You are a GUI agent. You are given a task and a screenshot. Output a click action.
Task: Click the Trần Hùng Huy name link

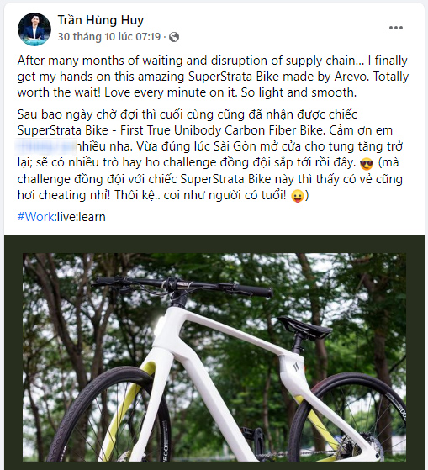pos(101,20)
